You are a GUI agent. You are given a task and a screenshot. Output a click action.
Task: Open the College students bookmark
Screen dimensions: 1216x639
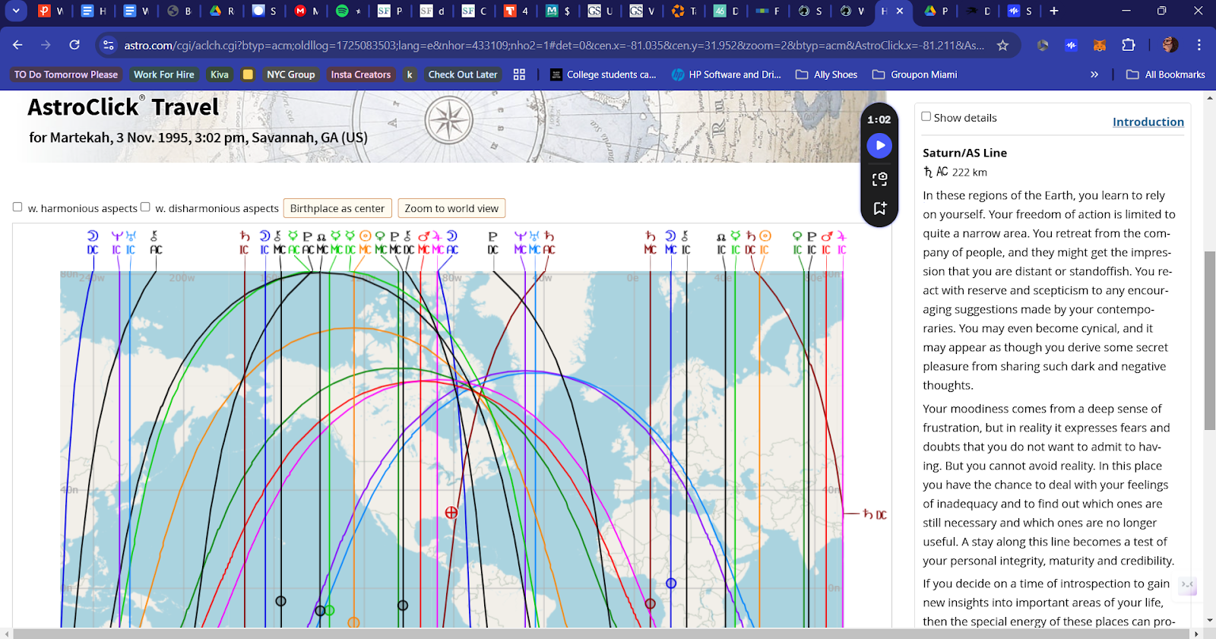click(x=603, y=74)
